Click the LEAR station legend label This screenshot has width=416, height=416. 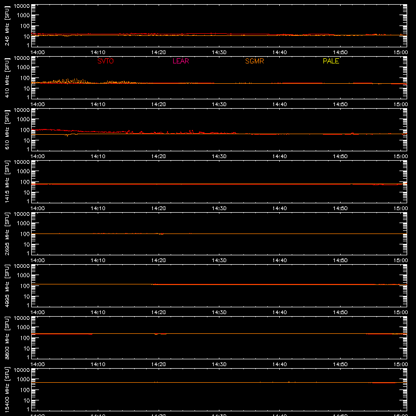[x=180, y=61]
